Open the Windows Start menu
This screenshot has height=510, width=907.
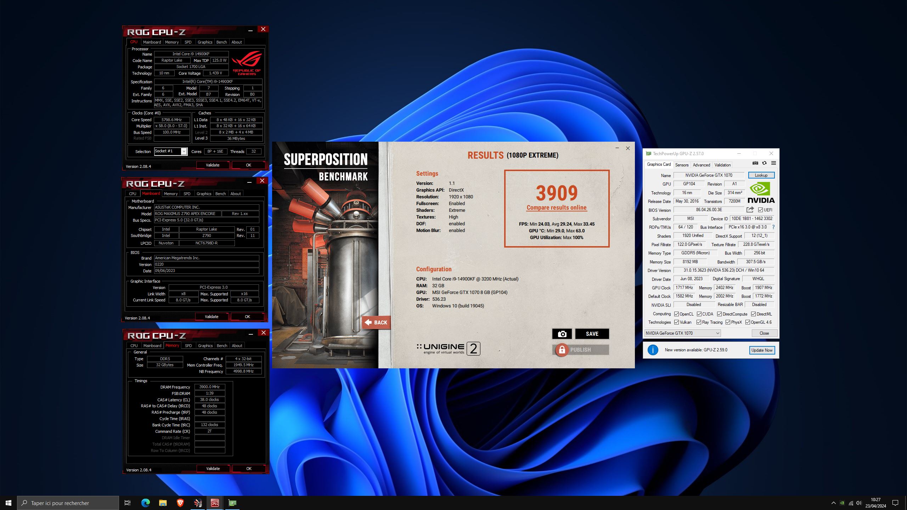coord(9,503)
